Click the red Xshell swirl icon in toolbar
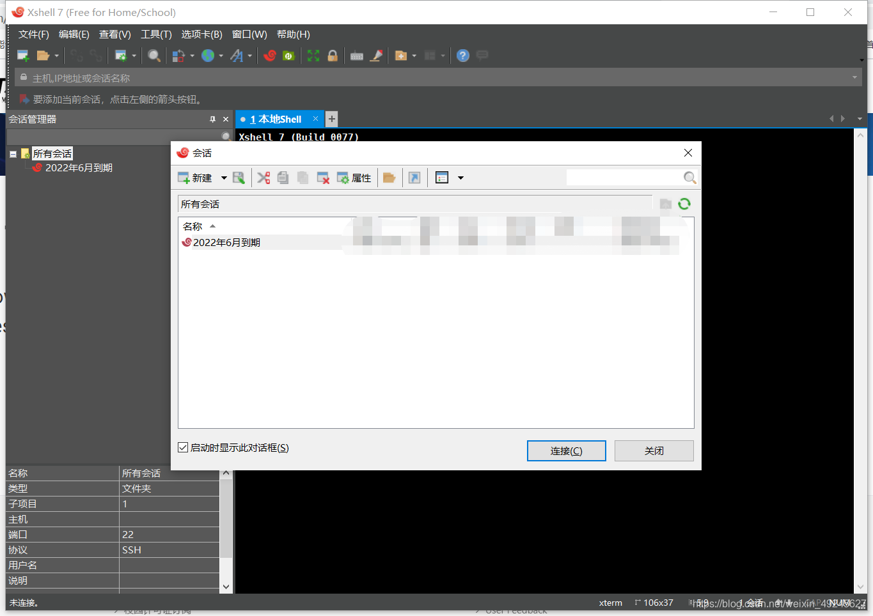This screenshot has height=616, width=873. (x=270, y=56)
